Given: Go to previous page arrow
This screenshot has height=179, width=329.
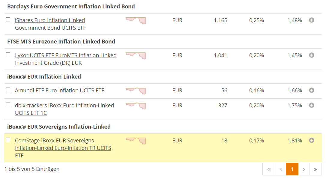Looking at the screenshot, I should (x=280, y=169).
